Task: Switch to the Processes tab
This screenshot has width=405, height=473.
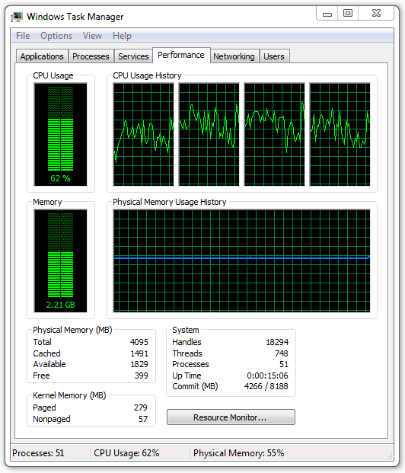Action: pos(91,56)
